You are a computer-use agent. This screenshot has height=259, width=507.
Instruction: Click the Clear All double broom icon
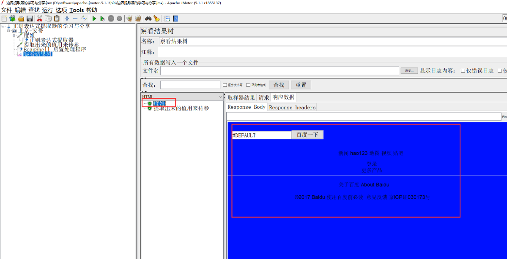point(138,19)
